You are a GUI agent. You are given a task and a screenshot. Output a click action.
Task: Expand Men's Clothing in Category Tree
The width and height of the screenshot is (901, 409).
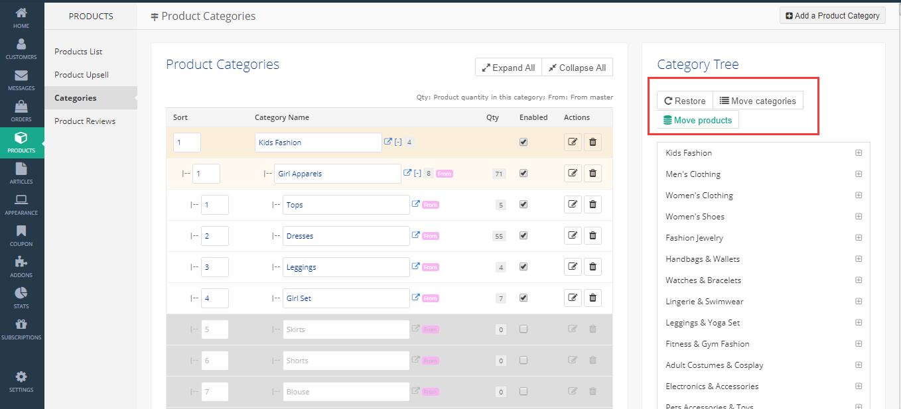pyautogui.click(x=859, y=174)
